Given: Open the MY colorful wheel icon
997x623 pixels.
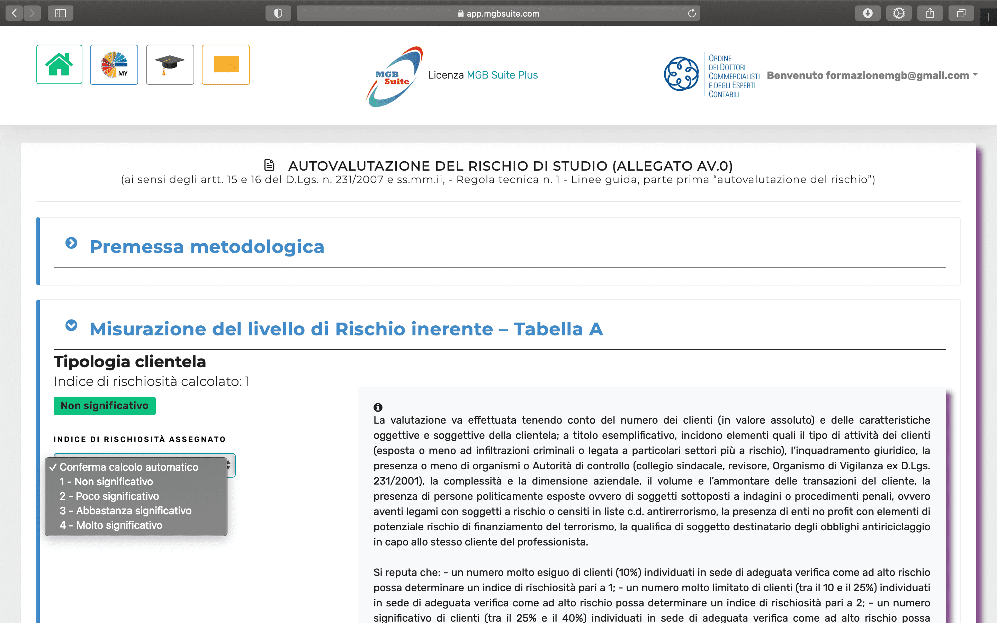Looking at the screenshot, I should (114, 65).
